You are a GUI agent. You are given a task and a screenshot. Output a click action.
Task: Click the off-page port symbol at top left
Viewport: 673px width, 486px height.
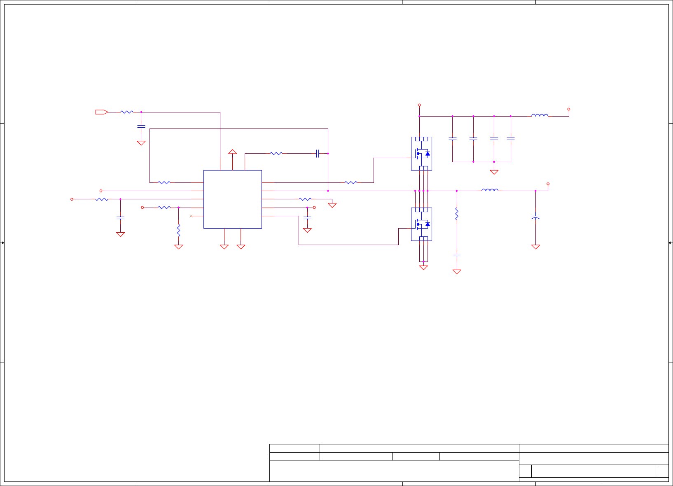click(102, 112)
